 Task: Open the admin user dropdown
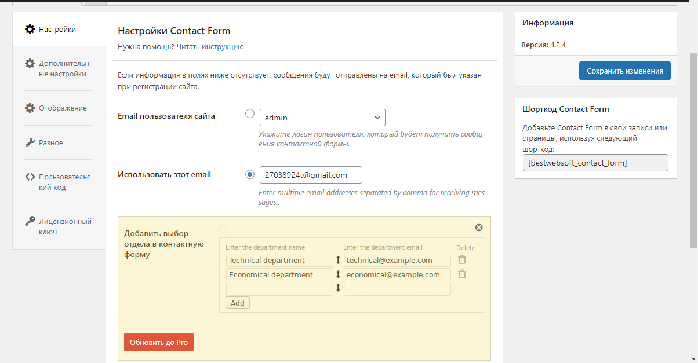click(x=322, y=118)
